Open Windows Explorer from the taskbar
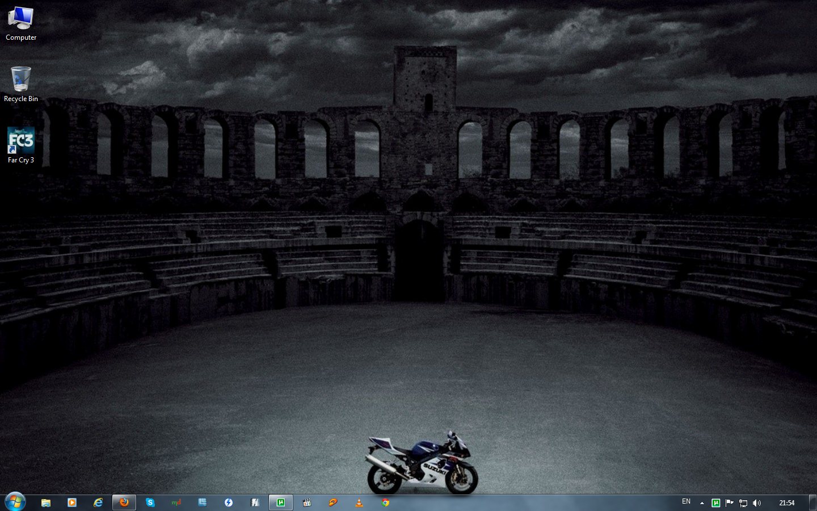Image resolution: width=817 pixels, height=511 pixels. [46, 502]
